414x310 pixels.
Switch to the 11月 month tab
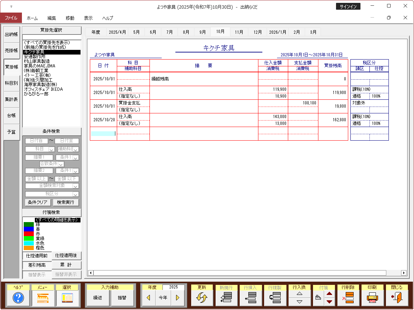coord(239,32)
